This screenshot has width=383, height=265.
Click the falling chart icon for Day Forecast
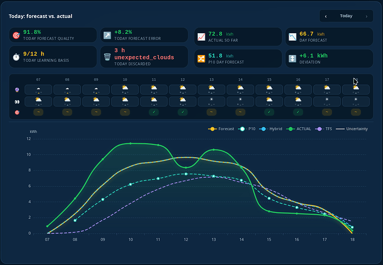pos(293,37)
